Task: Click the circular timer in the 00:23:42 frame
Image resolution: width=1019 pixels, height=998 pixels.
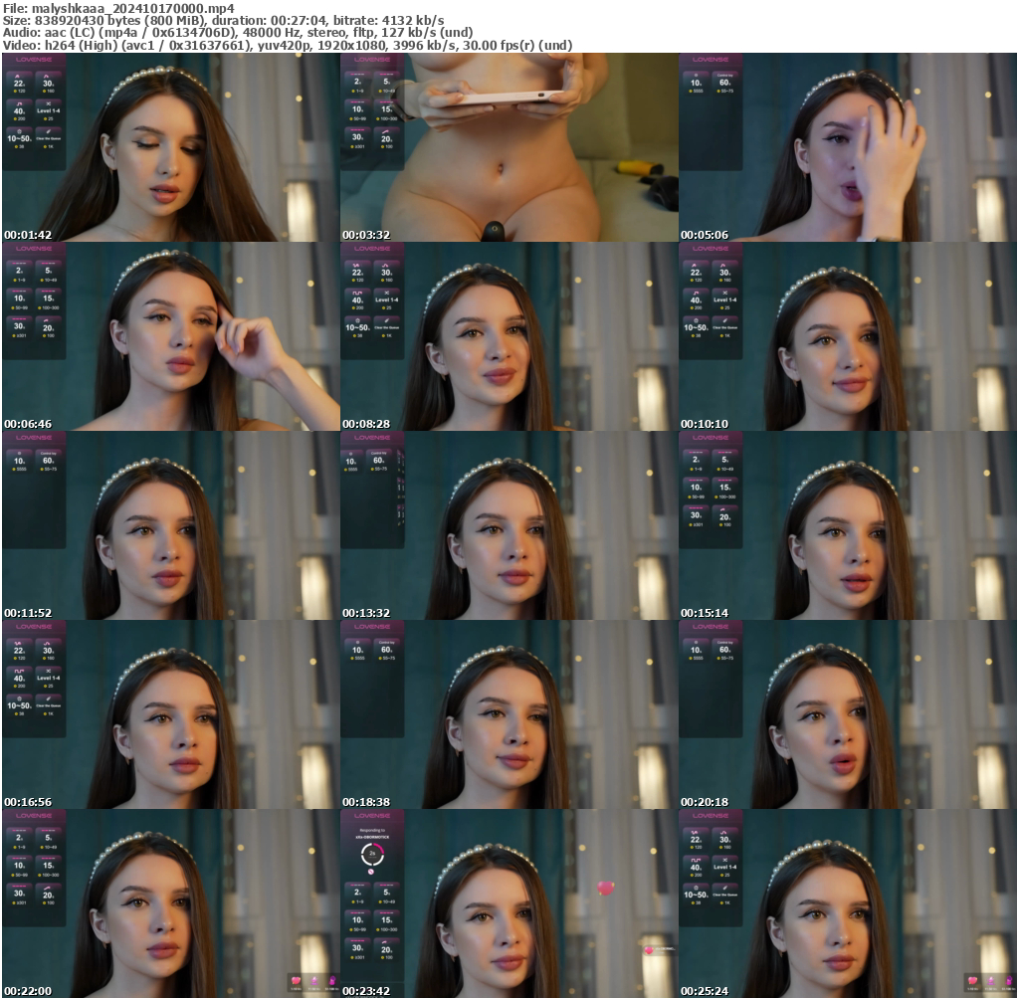Action: 372,854
